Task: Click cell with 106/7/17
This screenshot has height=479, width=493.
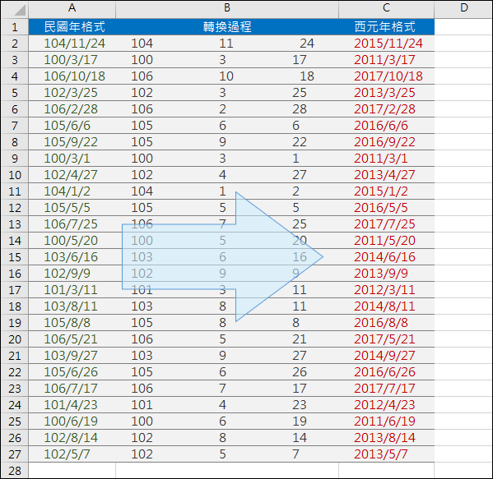Action: (72, 389)
